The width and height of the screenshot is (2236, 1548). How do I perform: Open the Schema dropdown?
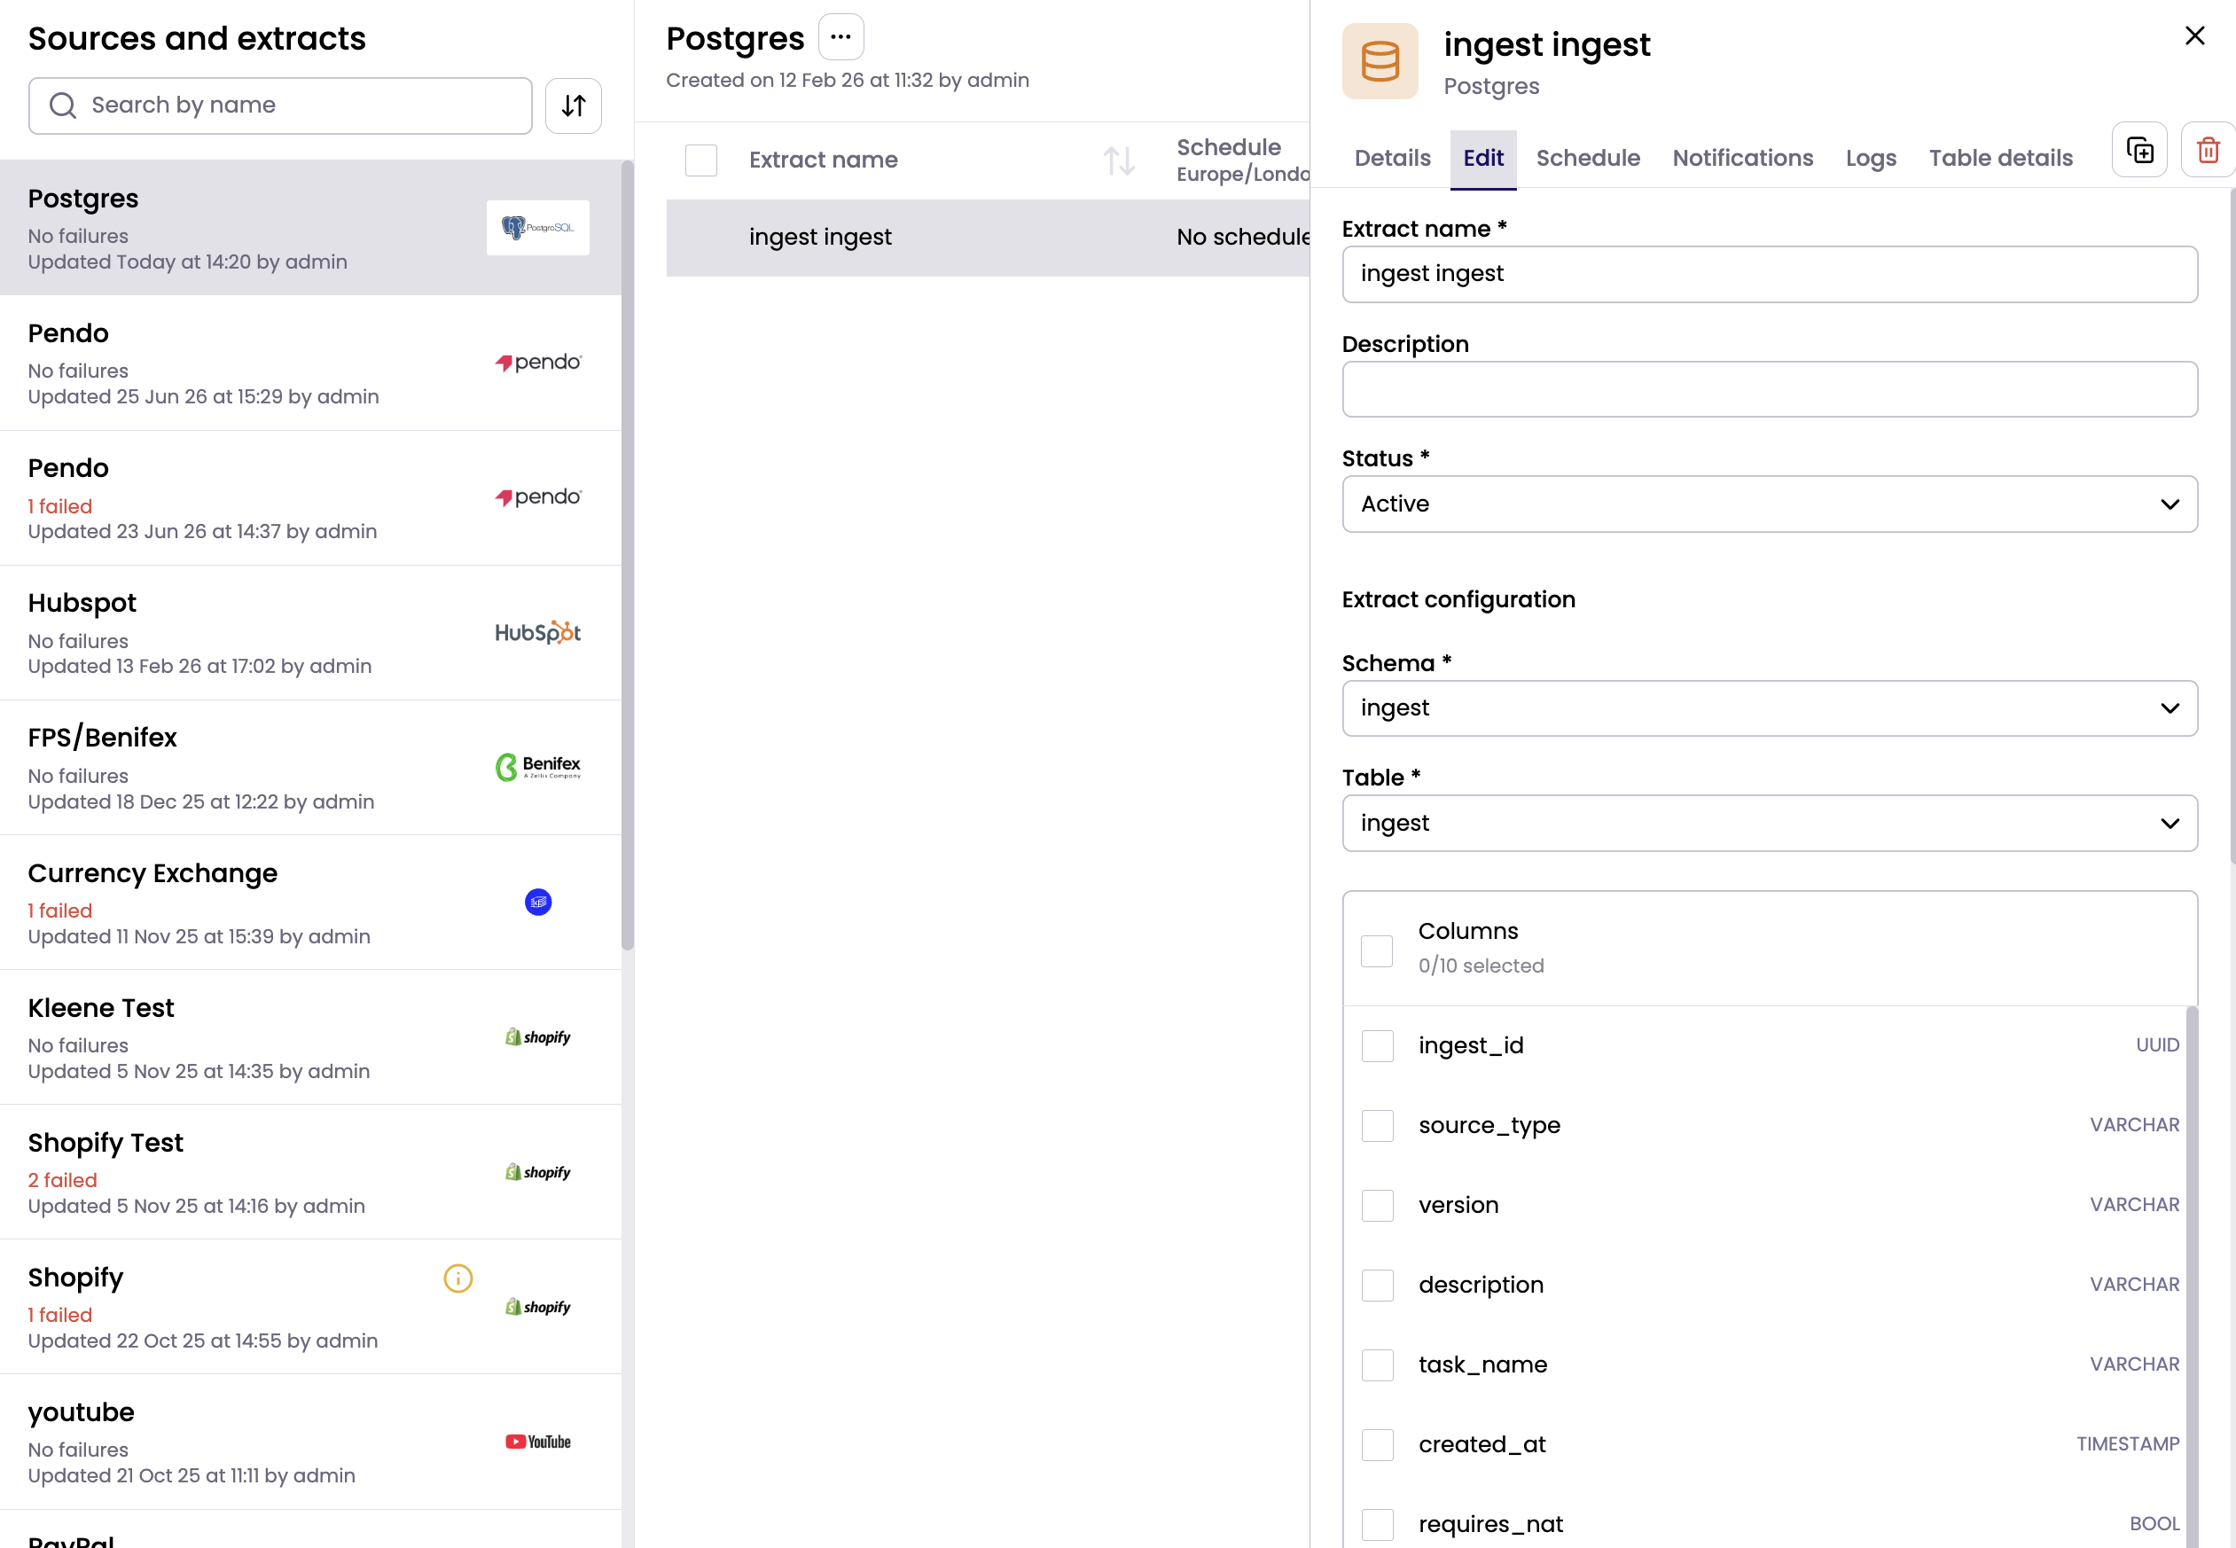click(1770, 708)
